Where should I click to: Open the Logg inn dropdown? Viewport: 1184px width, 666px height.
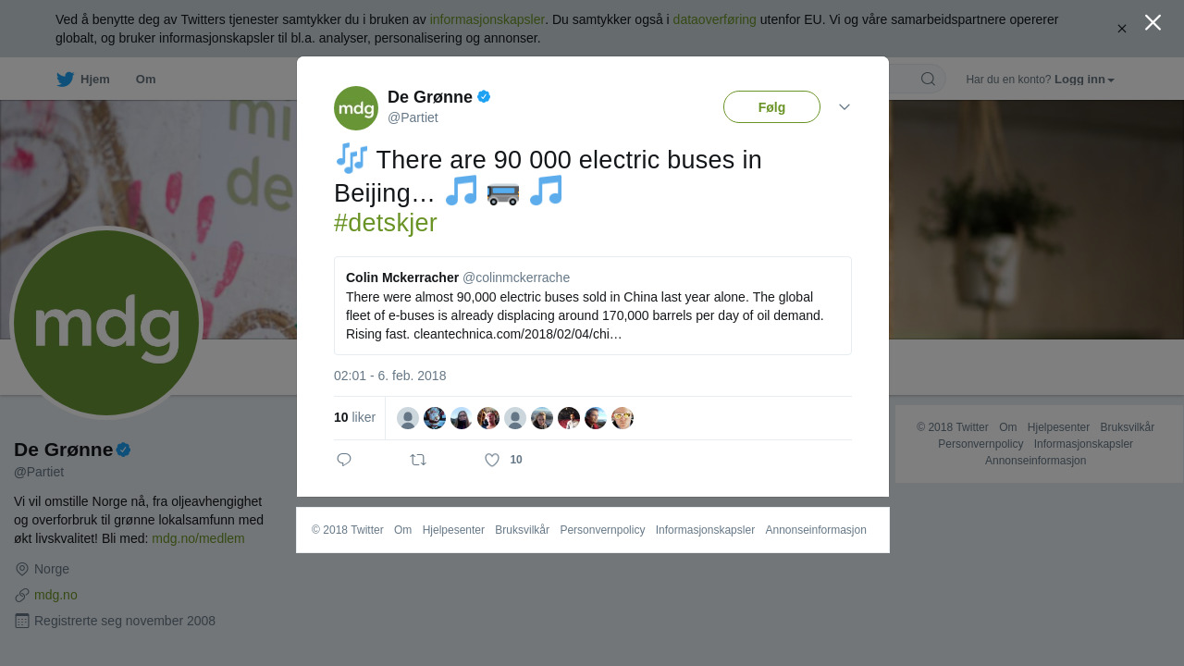[x=1084, y=80]
